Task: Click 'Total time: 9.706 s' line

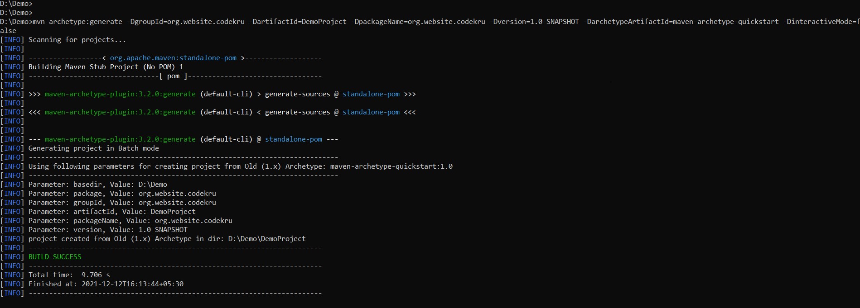Action: pyautogui.click(x=69, y=275)
